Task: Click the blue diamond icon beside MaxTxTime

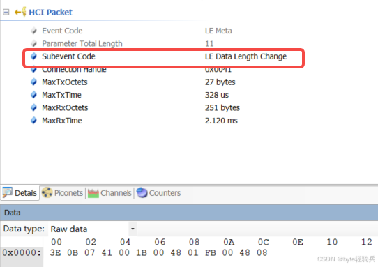Action: pyautogui.click(x=33, y=95)
